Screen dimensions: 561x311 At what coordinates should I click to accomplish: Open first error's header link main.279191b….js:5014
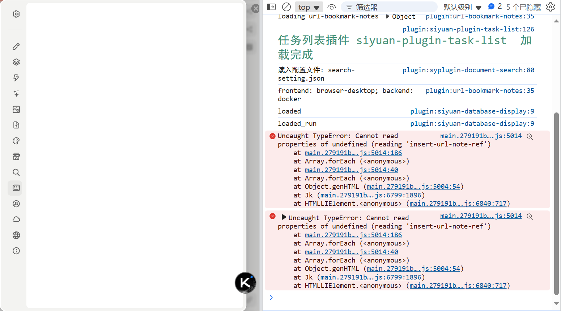[481, 136]
